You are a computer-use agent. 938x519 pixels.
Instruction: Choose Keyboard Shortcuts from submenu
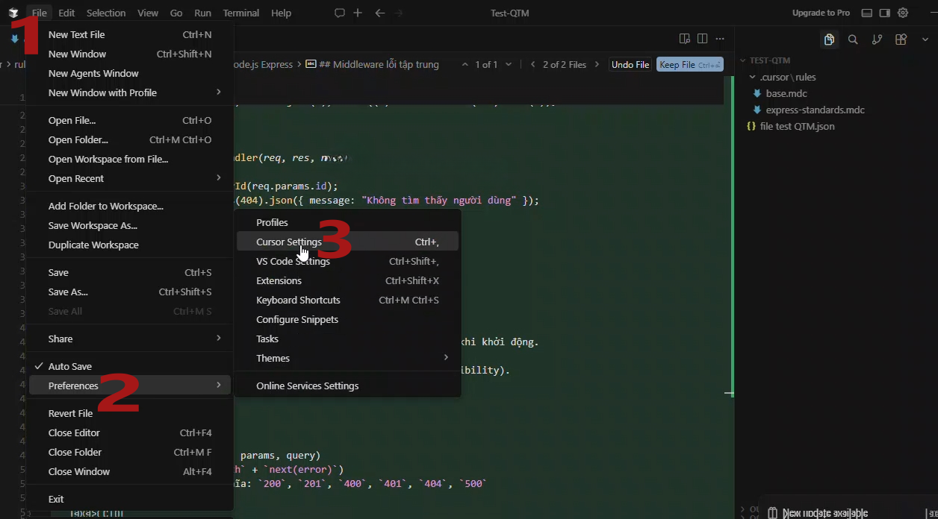pyautogui.click(x=347, y=300)
